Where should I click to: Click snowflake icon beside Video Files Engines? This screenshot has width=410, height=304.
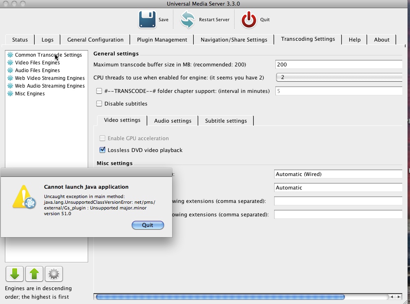point(10,63)
